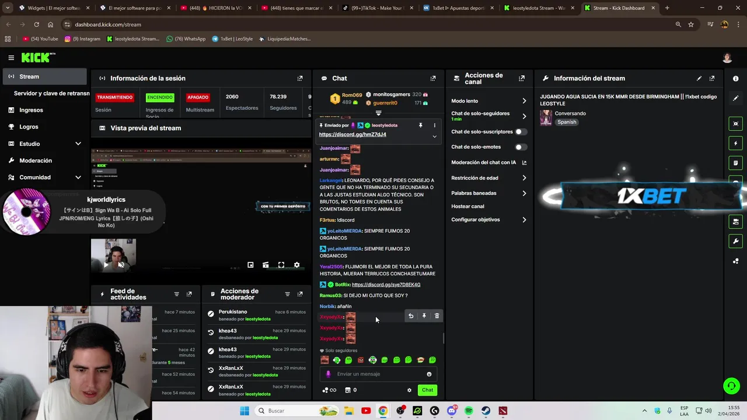
Task: Pop out the Acciones de moderador panel
Action: coord(300,295)
